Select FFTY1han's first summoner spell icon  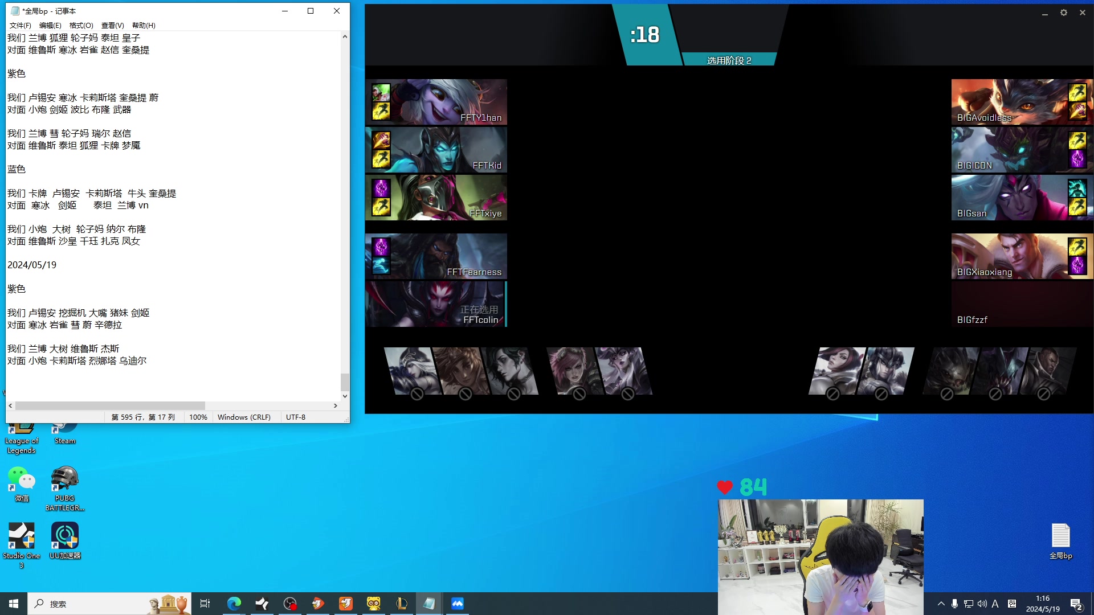381,92
